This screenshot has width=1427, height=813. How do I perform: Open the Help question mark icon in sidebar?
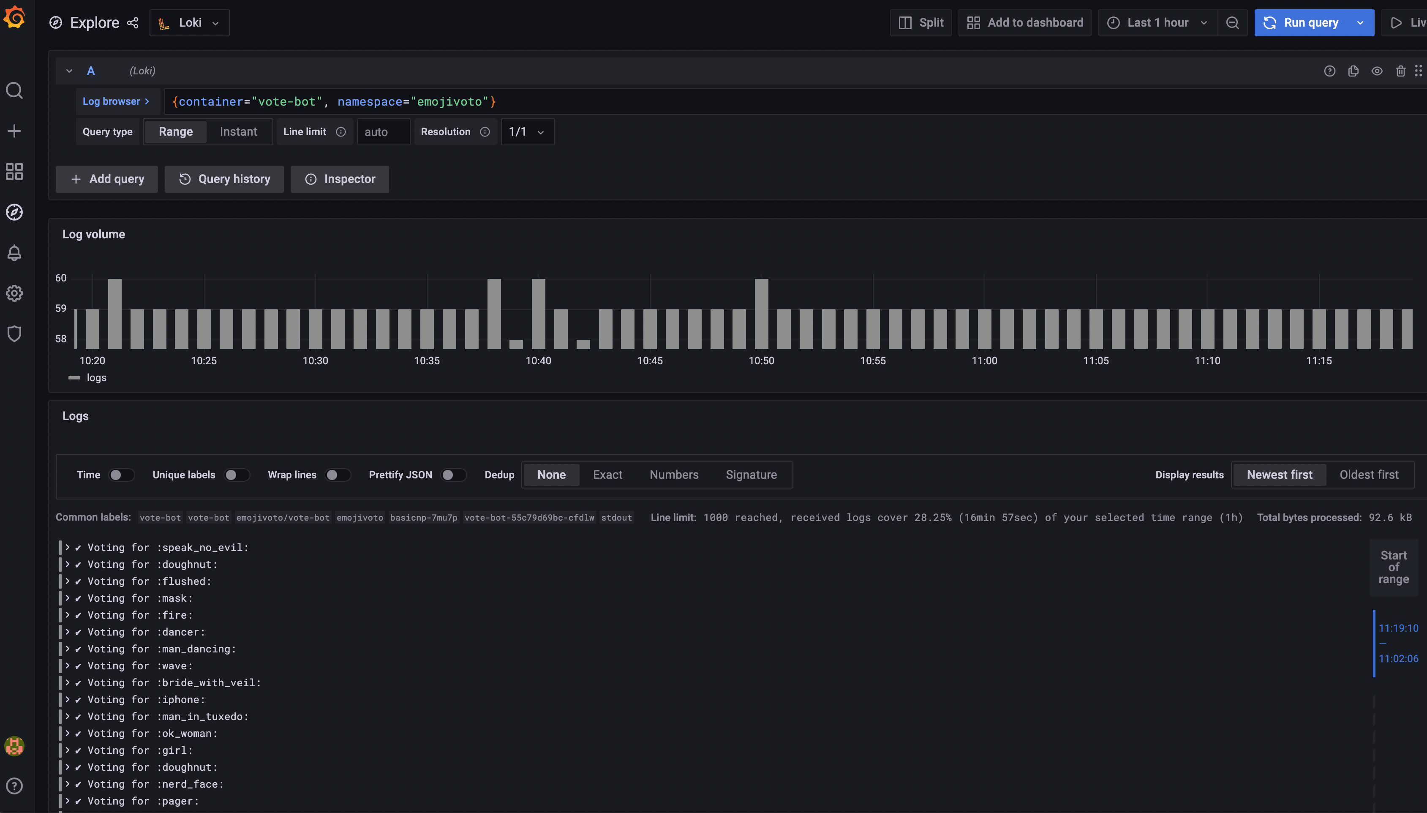pyautogui.click(x=14, y=786)
